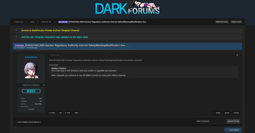The width and height of the screenshot is (255, 133).
Task: Click the thread header title text
Action: pyautogui.click(x=75, y=45)
